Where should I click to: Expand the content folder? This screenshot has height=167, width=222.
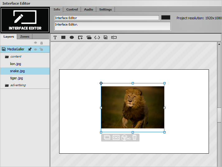7,57
